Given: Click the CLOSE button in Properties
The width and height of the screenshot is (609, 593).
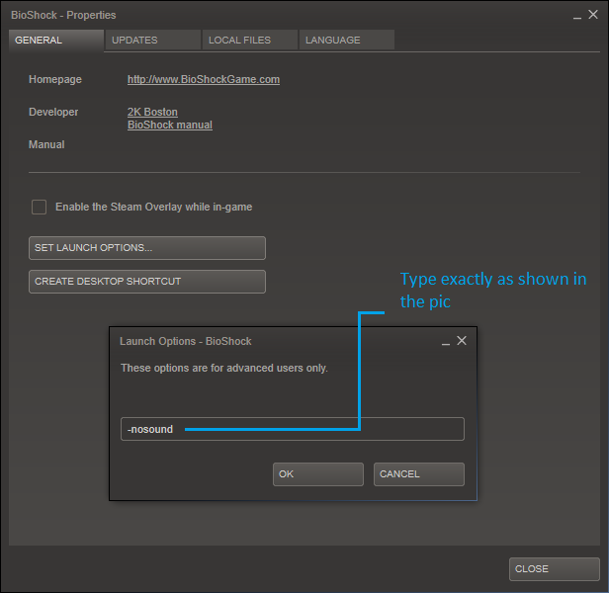Looking at the screenshot, I should (555, 569).
